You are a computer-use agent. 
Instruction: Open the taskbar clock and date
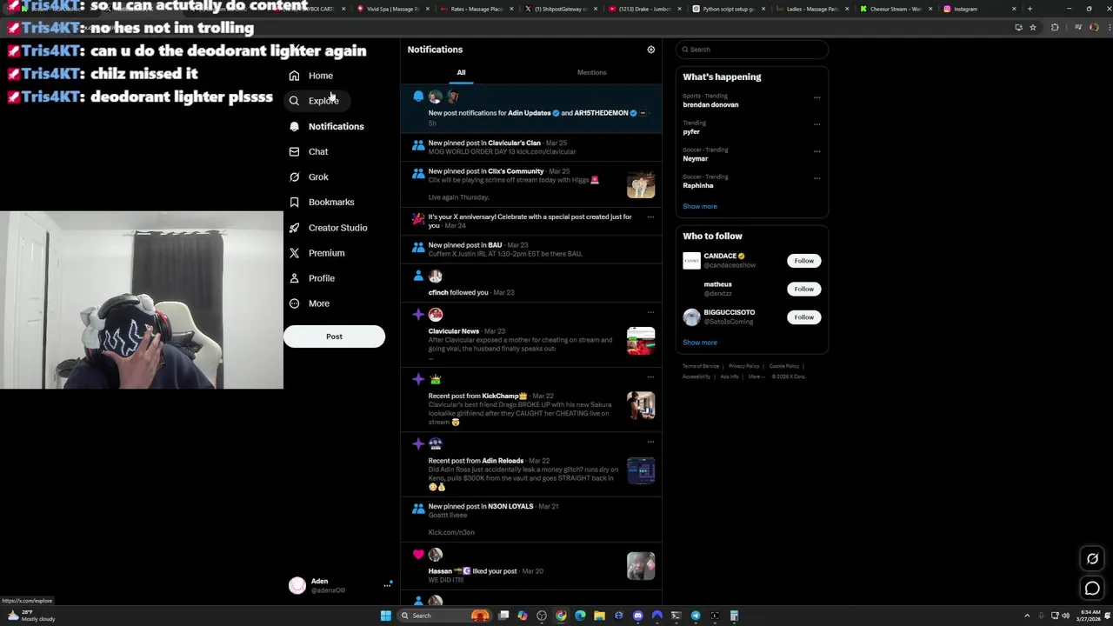coord(1088,616)
